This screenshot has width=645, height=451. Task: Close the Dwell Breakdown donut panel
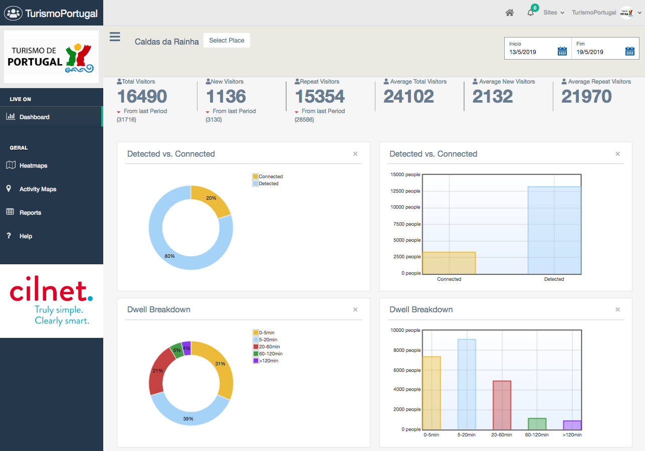355,309
